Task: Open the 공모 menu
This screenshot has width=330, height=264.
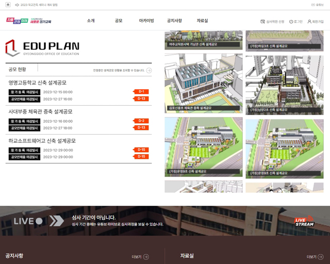Action: point(119,21)
